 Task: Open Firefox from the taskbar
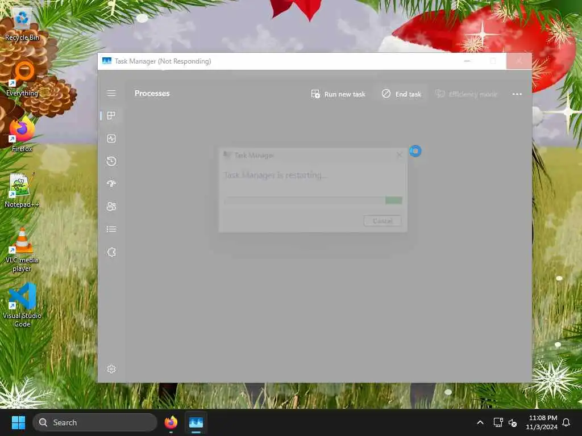[x=171, y=422]
